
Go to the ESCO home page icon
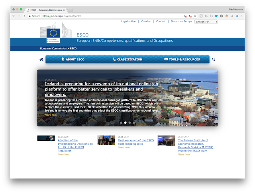[x=41, y=59]
